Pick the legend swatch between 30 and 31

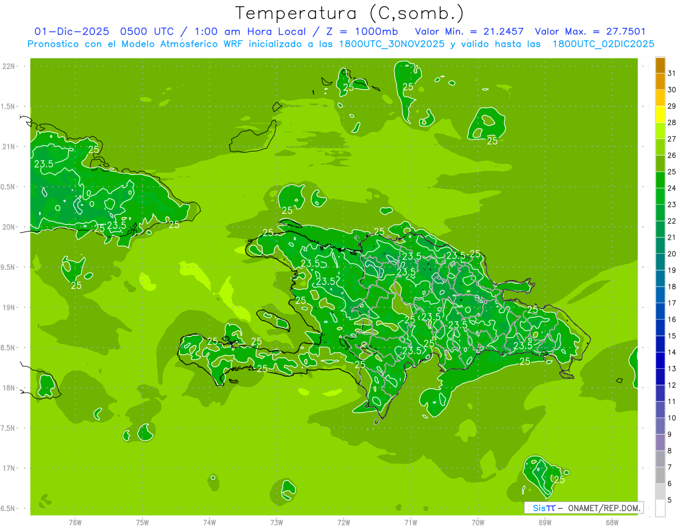(x=660, y=81)
